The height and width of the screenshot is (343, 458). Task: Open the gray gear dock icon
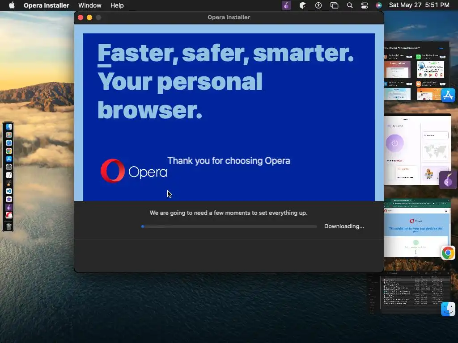coord(9,167)
